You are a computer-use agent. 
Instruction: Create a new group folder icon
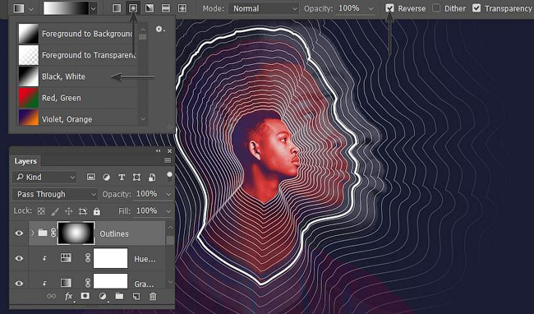119,296
